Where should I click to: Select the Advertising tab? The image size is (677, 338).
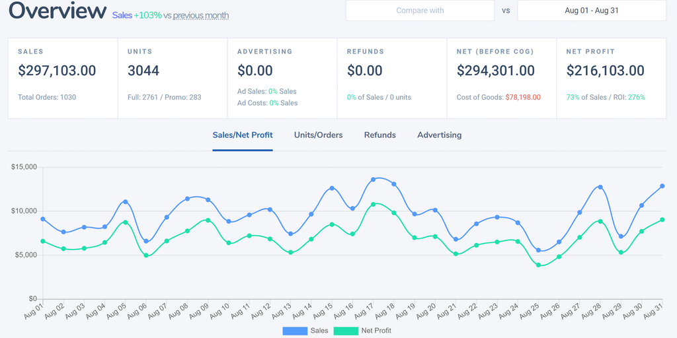click(439, 135)
